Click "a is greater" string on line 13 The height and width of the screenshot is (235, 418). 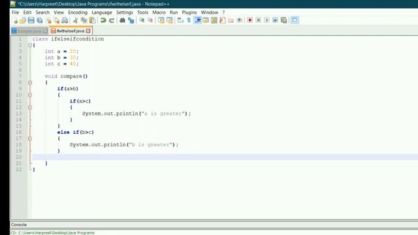click(x=163, y=114)
